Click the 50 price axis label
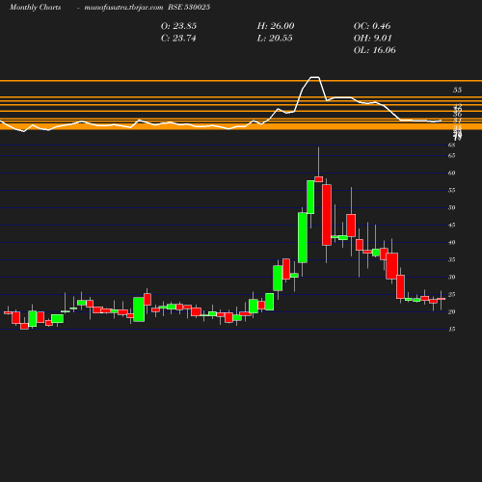Screen dimensions: 482x482 pos(451,207)
